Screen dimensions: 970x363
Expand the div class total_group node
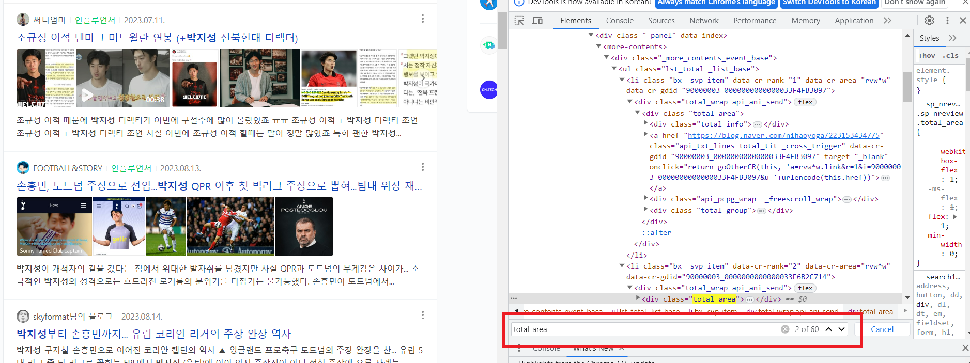645,210
